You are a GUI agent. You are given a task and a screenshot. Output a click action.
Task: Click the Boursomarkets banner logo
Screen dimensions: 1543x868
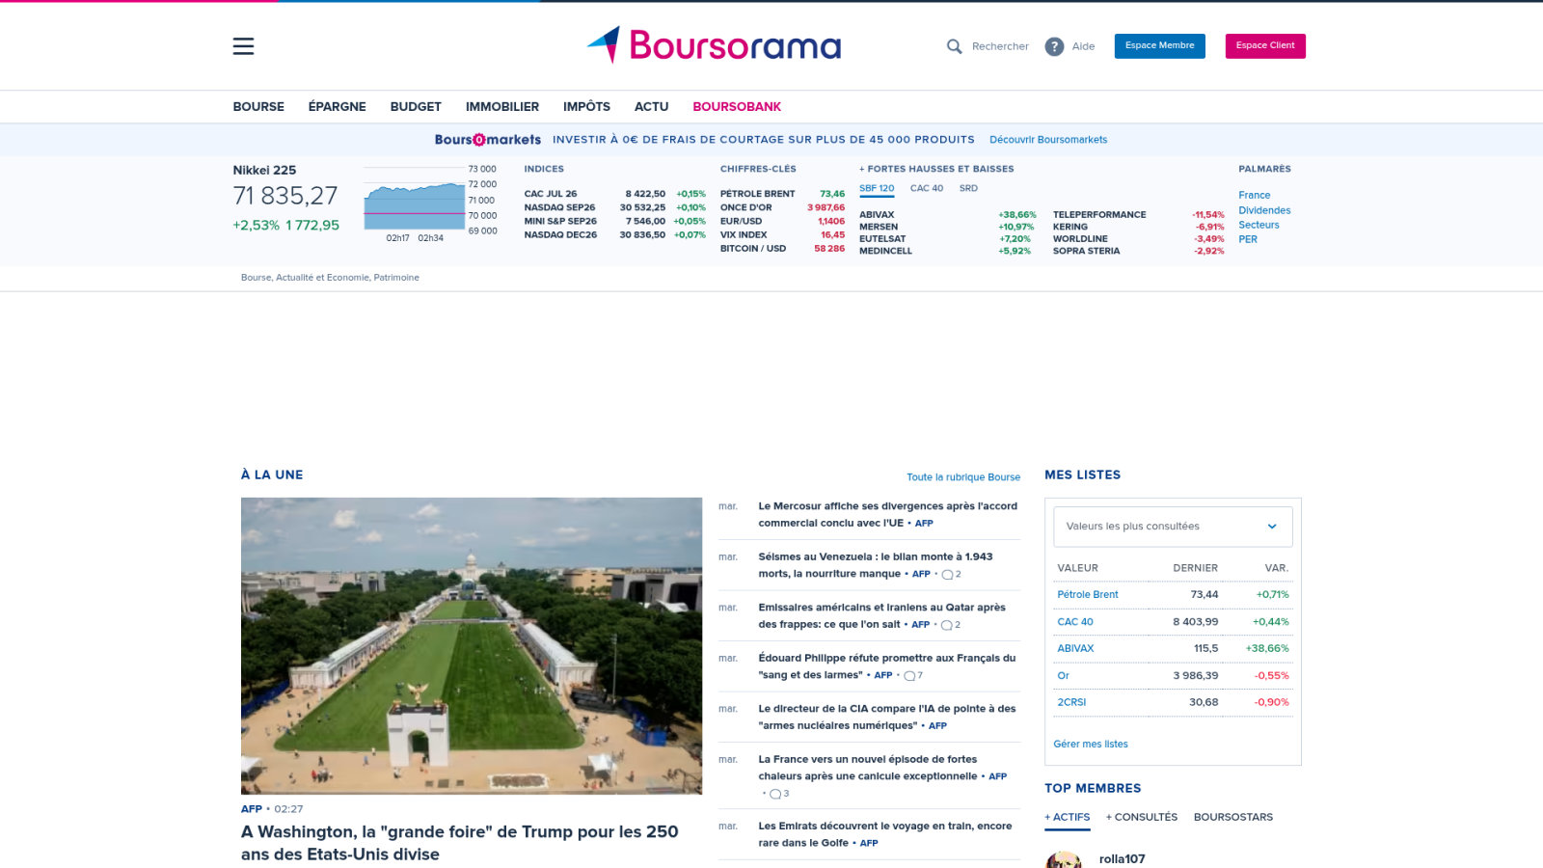(487, 140)
